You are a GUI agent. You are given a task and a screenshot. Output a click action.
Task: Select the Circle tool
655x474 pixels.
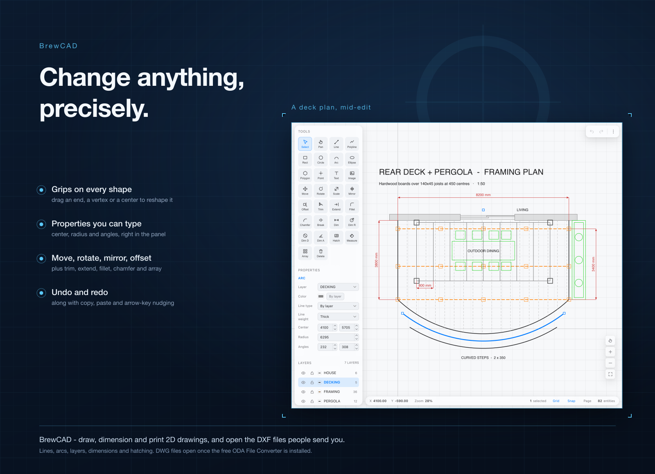[x=321, y=159]
